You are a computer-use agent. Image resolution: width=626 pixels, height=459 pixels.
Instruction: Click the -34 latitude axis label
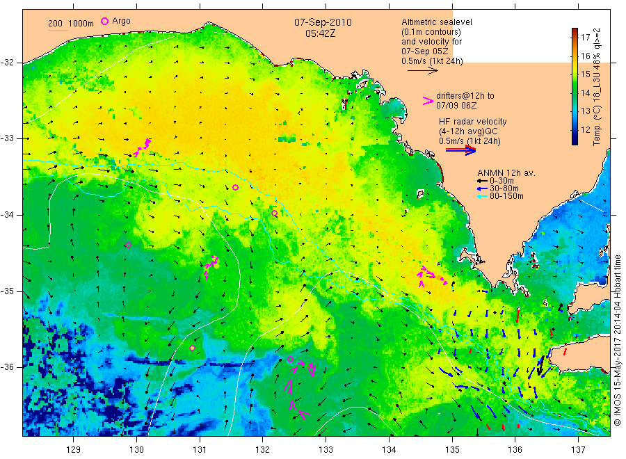8,215
